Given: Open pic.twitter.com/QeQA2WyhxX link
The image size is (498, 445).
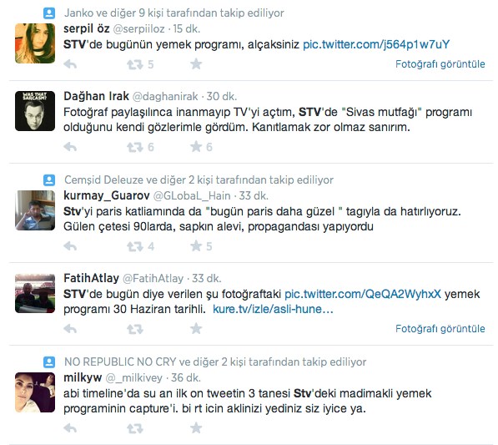Looking at the screenshot, I should coord(363,294).
